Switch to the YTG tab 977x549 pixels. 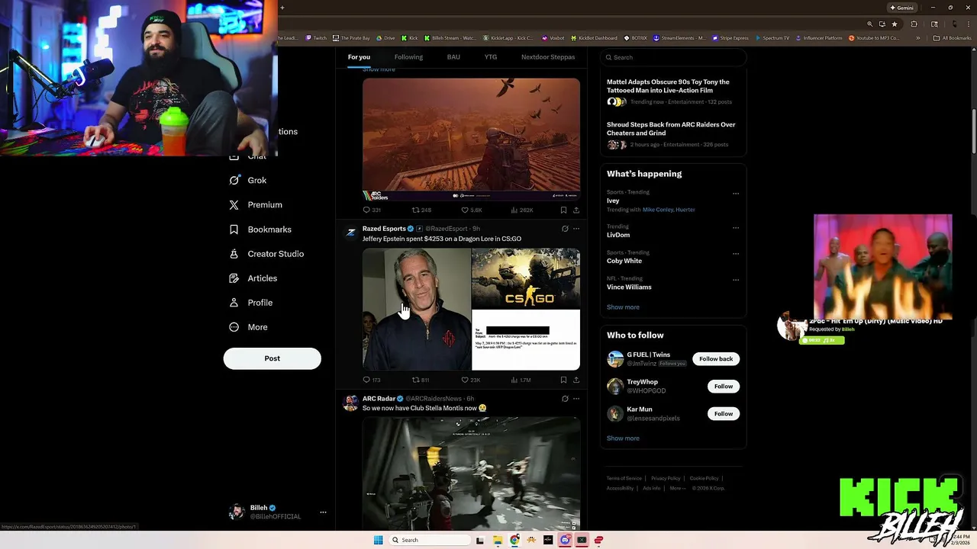tap(491, 57)
